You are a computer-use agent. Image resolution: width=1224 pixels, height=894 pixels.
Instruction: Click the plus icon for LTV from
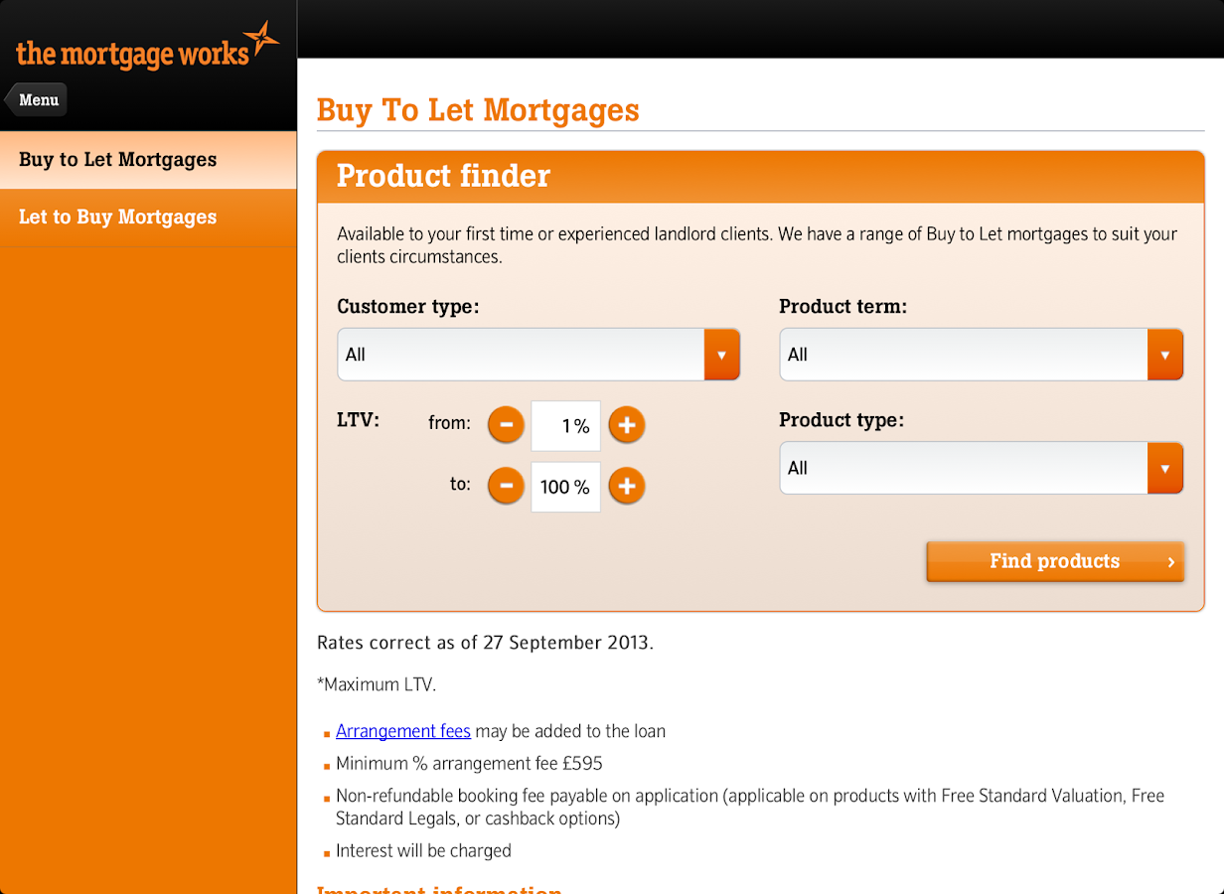(626, 426)
